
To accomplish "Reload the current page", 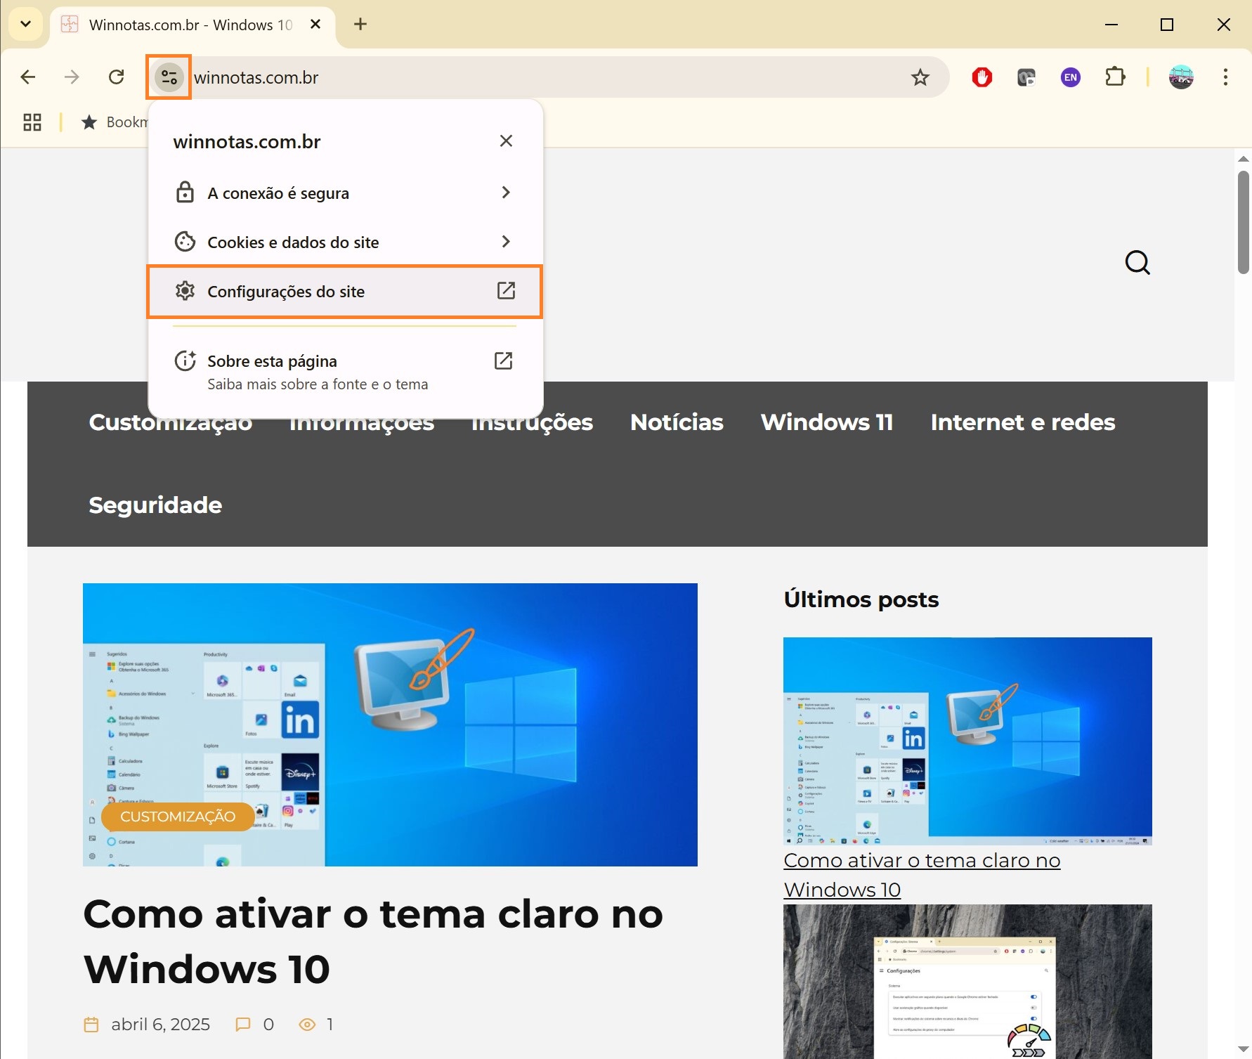I will click(x=117, y=77).
